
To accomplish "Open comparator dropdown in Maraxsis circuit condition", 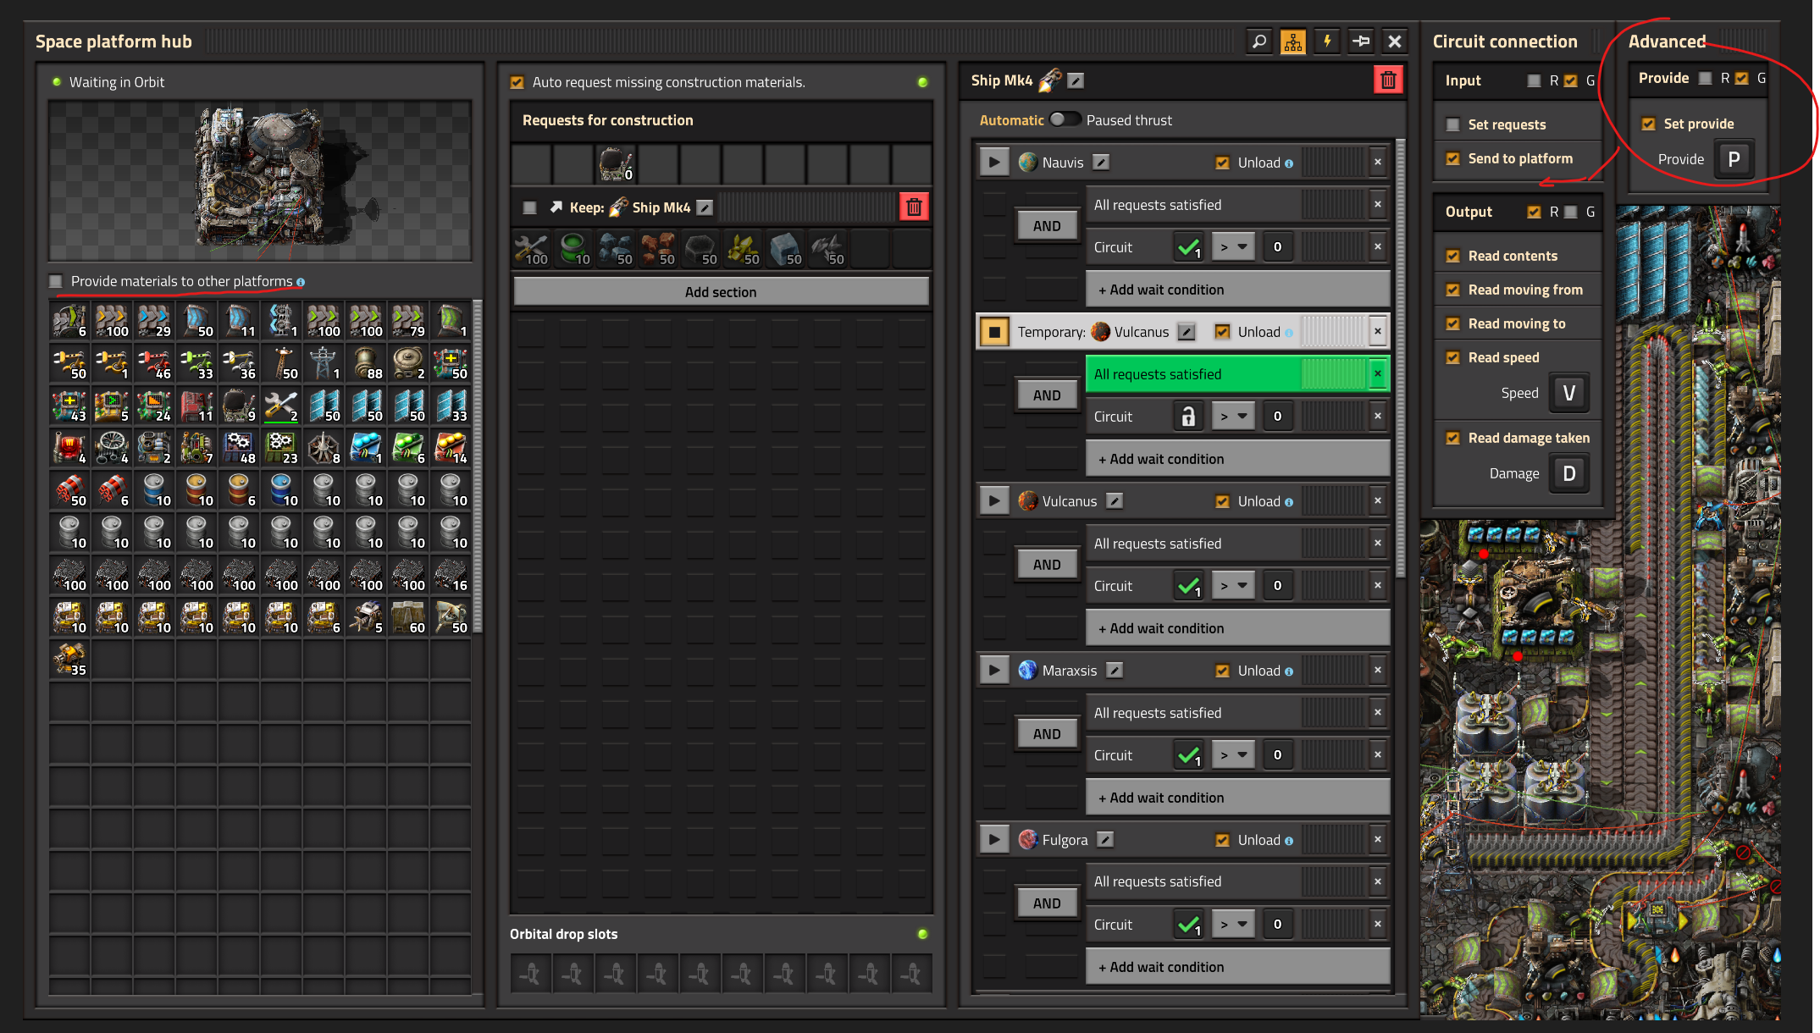I will (1233, 755).
